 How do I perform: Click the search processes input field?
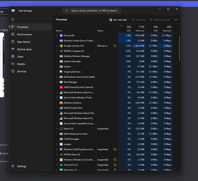(92, 11)
